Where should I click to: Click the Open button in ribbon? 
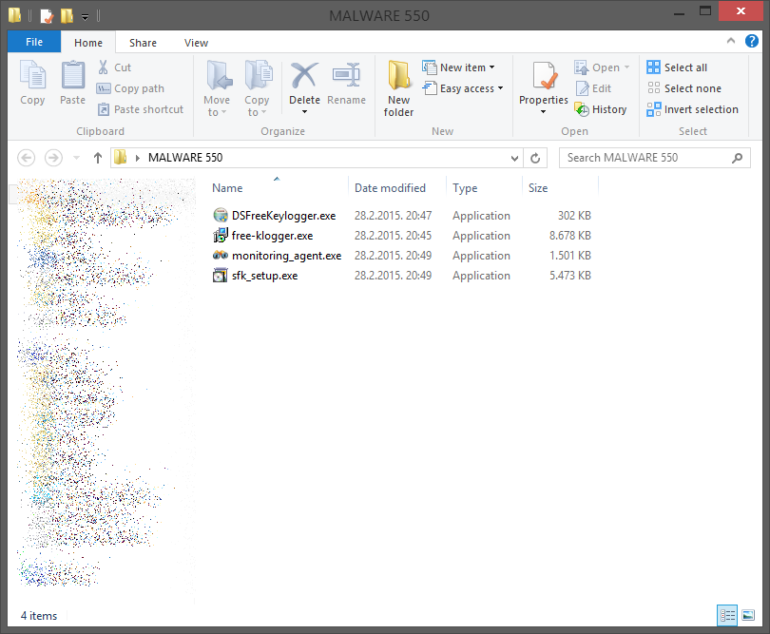(597, 67)
